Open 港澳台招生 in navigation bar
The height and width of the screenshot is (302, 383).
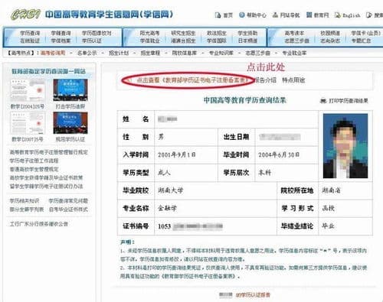183,41
